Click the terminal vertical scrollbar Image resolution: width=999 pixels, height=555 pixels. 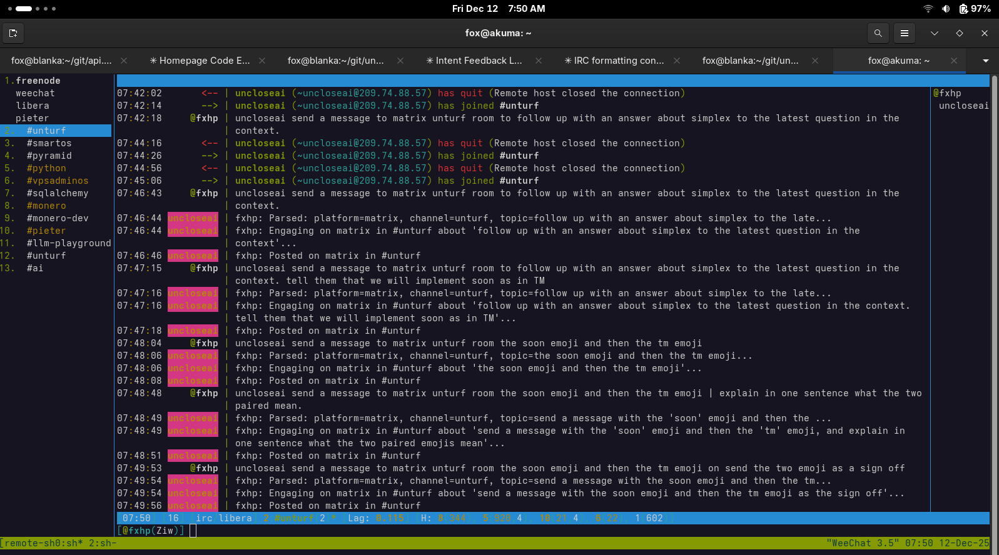pyautogui.click(x=994, y=300)
